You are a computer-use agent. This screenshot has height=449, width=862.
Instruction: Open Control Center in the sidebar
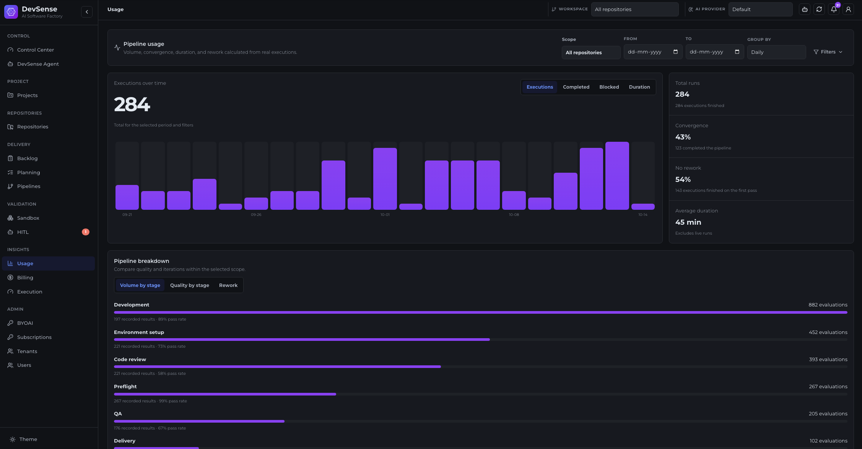tap(48, 50)
